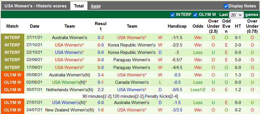
Task: Open Paraguay Women's team on 22/09/21
Action: [x=132, y=60]
